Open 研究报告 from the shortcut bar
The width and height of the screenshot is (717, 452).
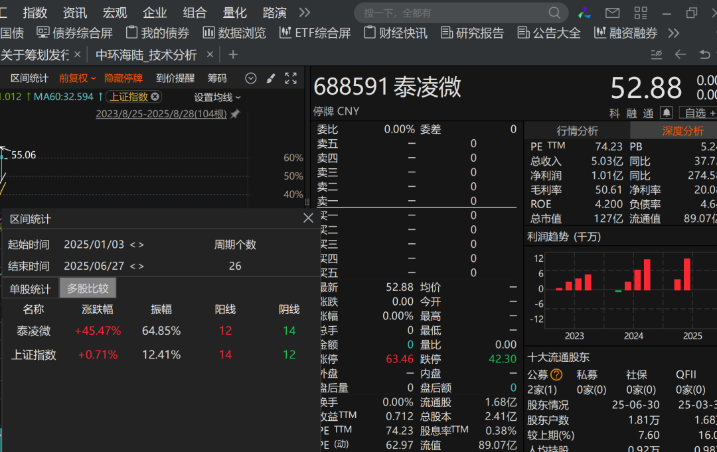[472, 32]
